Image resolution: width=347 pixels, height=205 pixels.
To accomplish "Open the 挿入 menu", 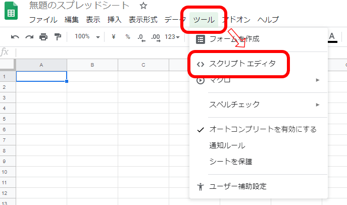I will [x=115, y=20].
